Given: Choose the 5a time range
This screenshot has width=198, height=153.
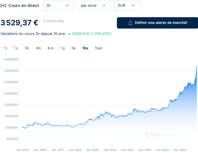Looking at the screenshot, I should pos(74,48).
